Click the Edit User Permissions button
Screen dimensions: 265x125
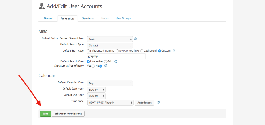[68, 114]
